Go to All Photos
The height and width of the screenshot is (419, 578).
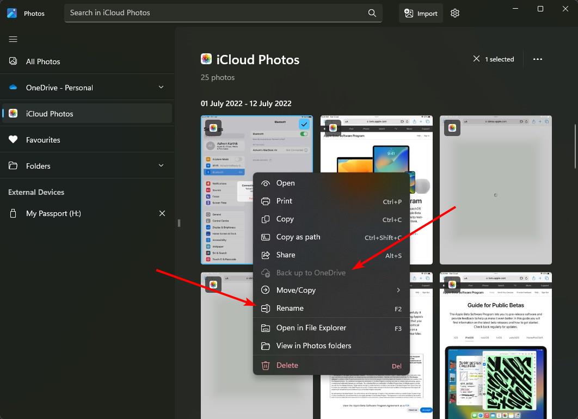pos(87,61)
